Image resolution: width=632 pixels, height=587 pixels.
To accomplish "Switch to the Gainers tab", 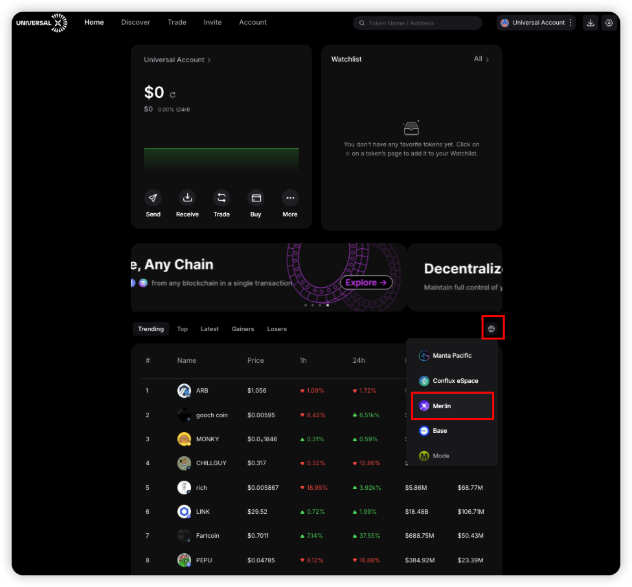I will click(243, 329).
